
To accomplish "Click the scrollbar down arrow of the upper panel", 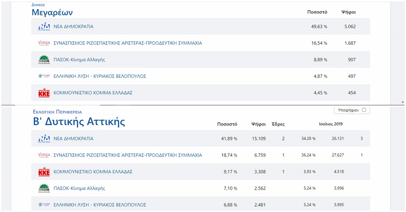I will (x=403, y=102).
